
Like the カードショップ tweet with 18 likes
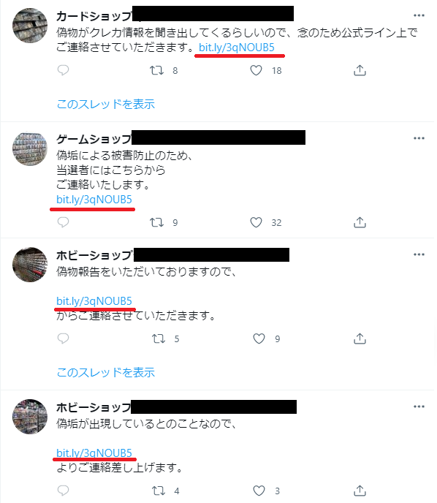click(x=256, y=70)
